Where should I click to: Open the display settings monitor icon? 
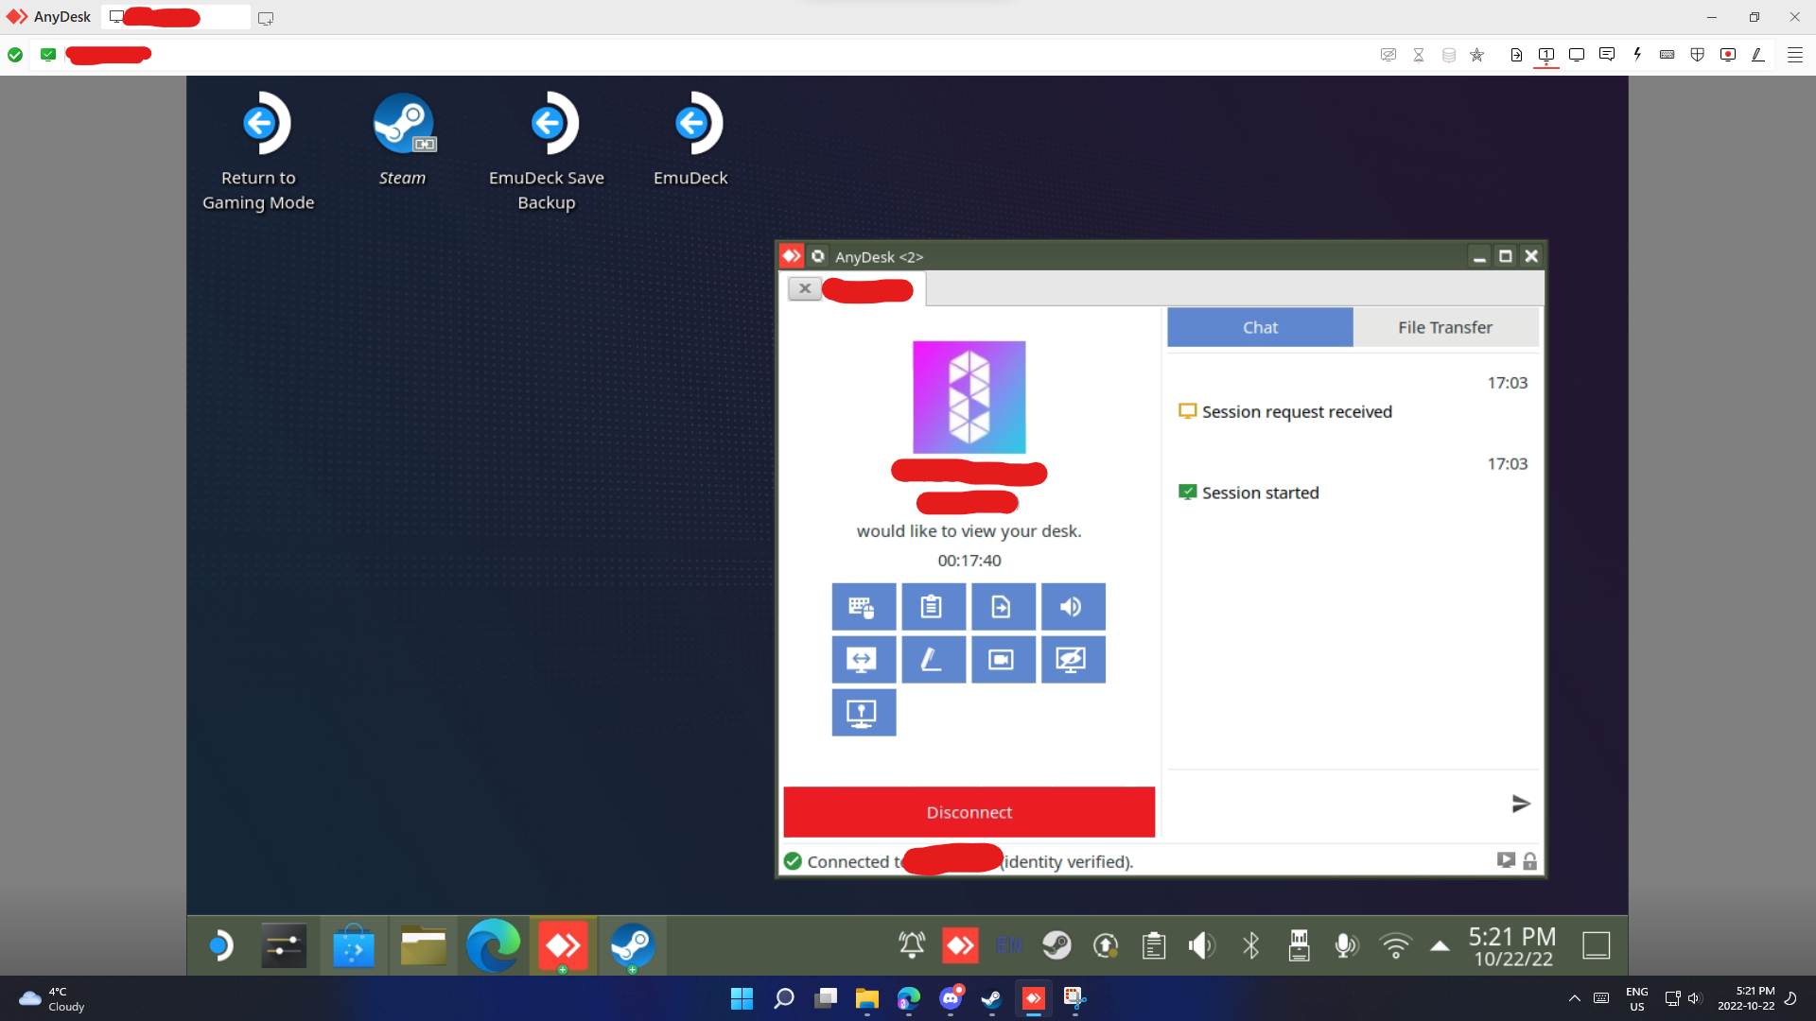click(x=1577, y=55)
